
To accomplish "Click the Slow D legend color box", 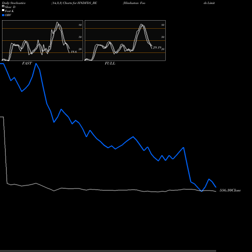I will pyautogui.click(x=3, y=6).
